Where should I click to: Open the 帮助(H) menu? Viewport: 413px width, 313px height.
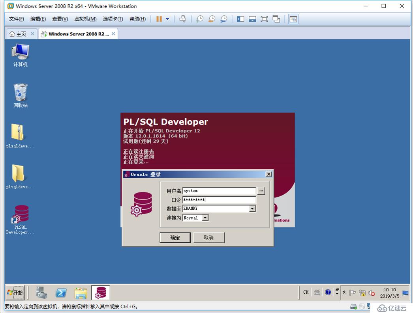click(137, 19)
